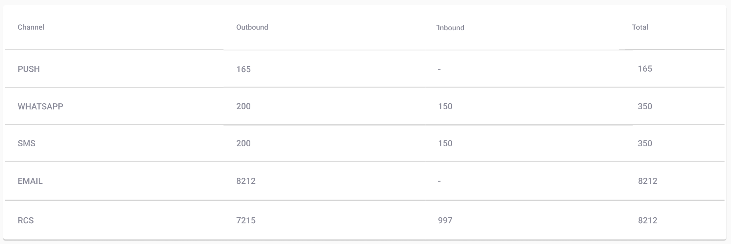Click the RCS channel name
The height and width of the screenshot is (244, 731).
click(x=26, y=220)
